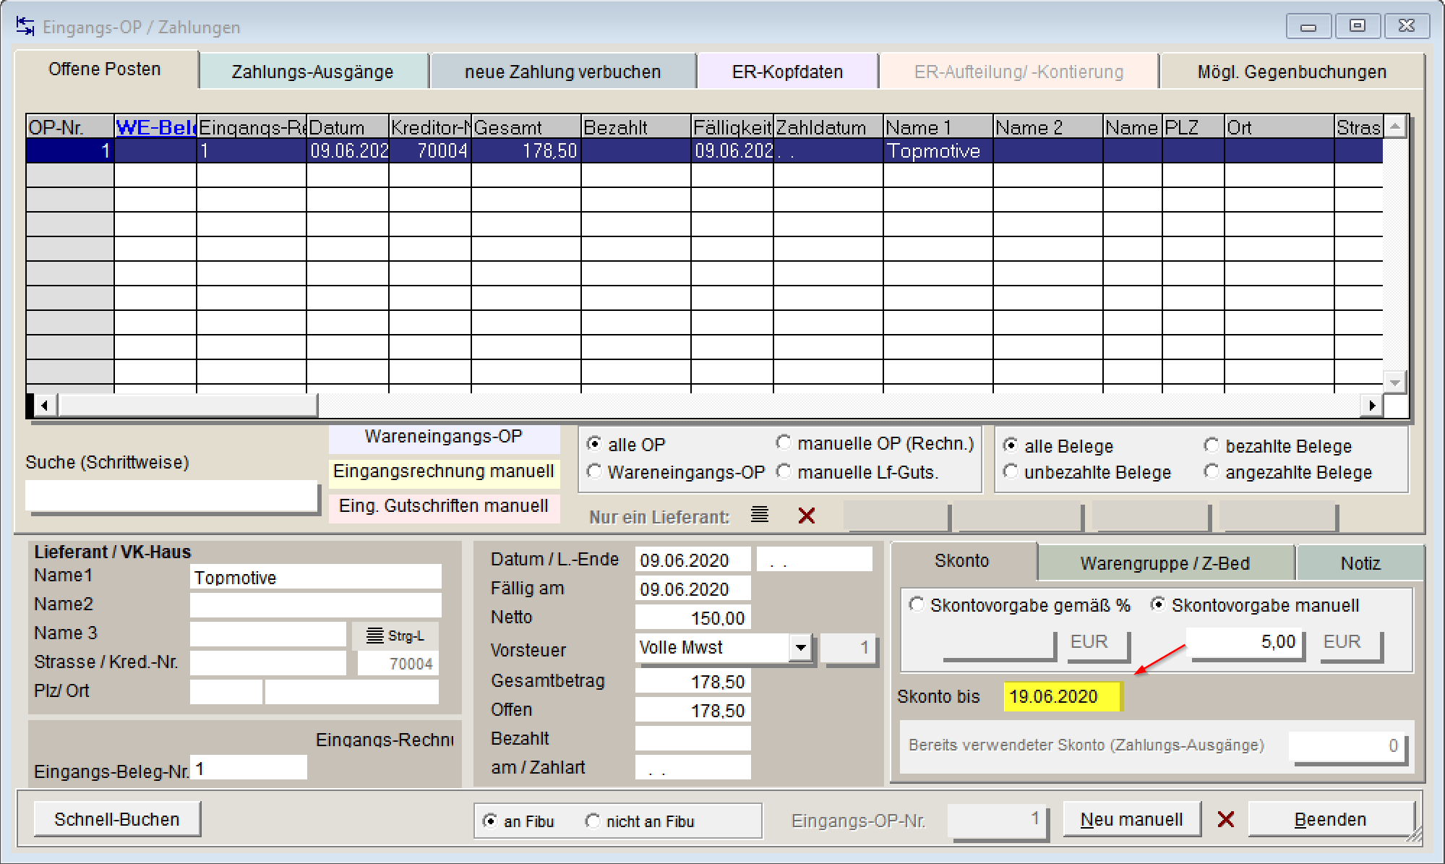The image size is (1445, 864).
Task: Click the Gesamt column header
Action: [526, 127]
